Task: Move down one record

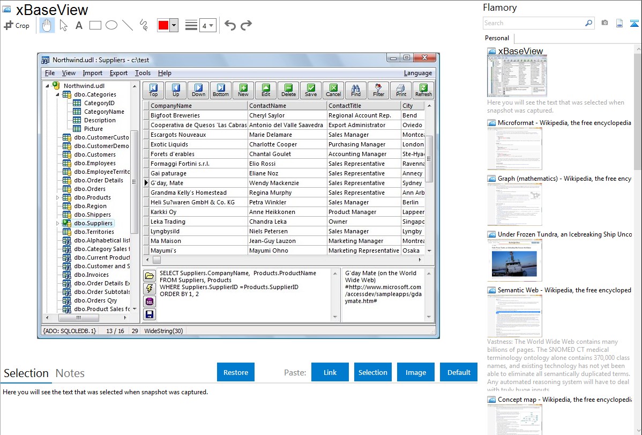Action: pos(199,90)
